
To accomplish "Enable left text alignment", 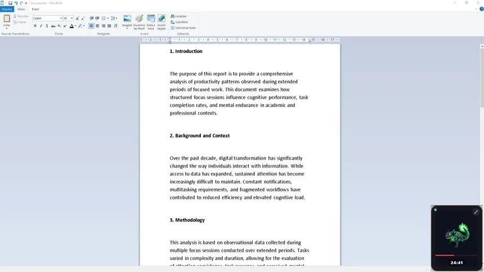I will tap(91, 26).
